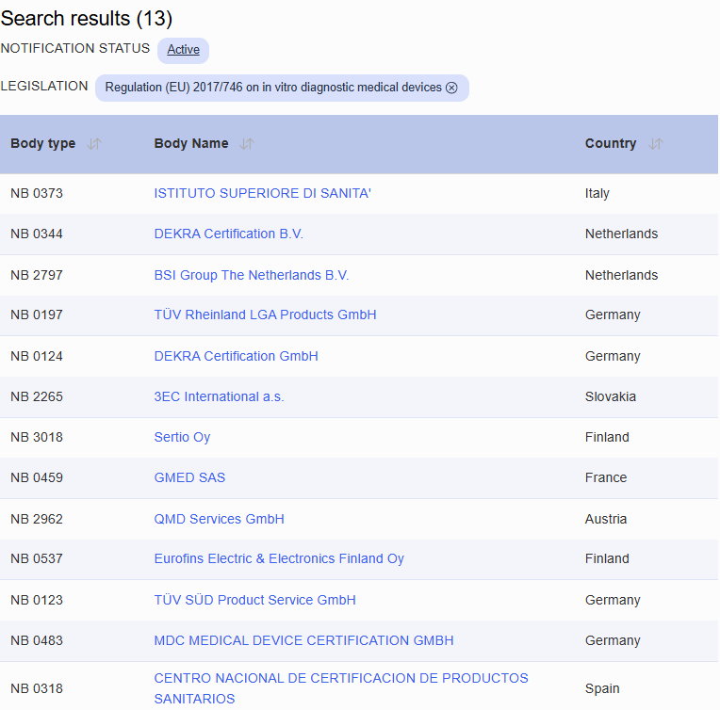Open TÜV Rheinland LGA Products GmbH link
This screenshot has width=720, height=710.
click(x=265, y=315)
